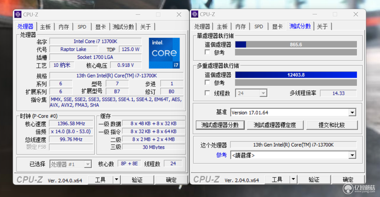
Task: Click the 插槽 field Socket 1700 LGA
Action: (95, 57)
